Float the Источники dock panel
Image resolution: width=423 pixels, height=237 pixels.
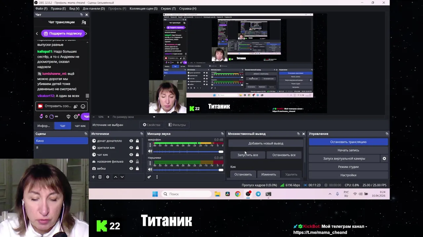click(141, 134)
